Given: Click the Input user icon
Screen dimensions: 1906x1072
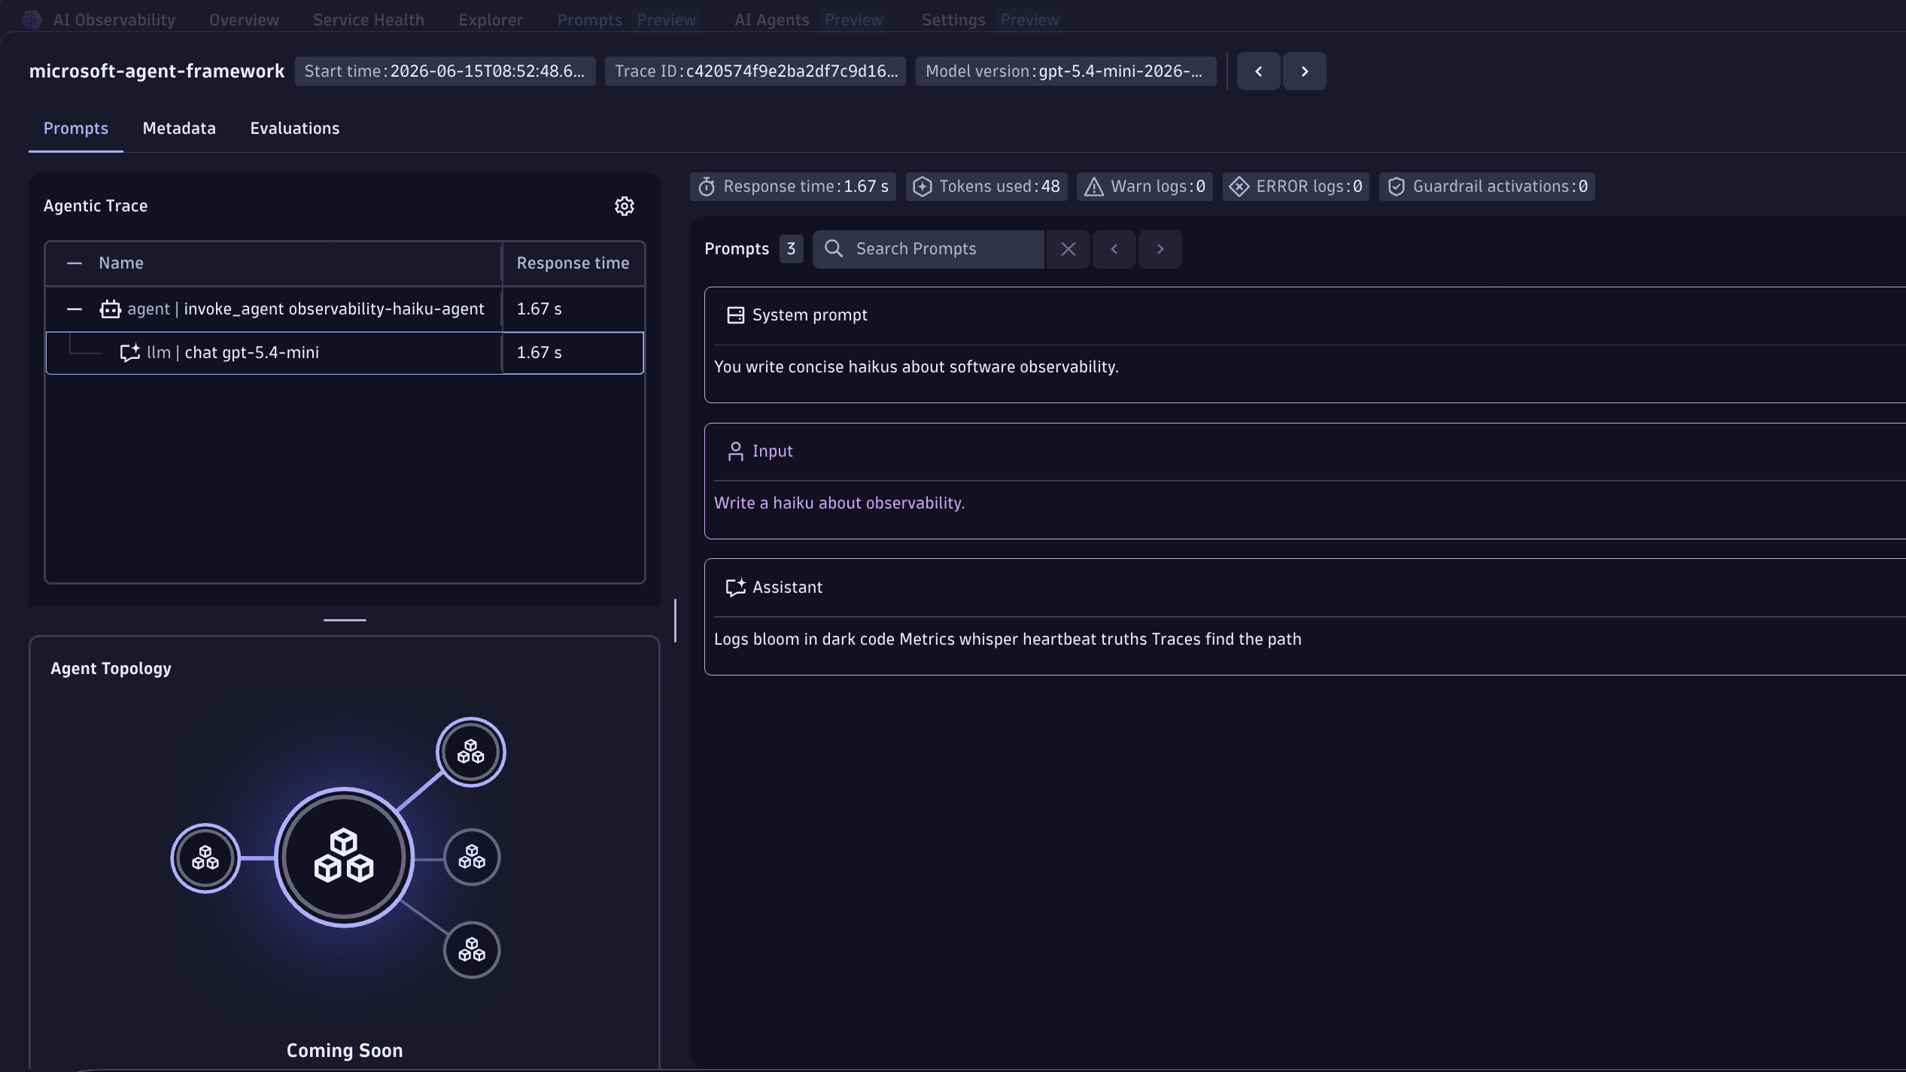Looking at the screenshot, I should [735, 451].
